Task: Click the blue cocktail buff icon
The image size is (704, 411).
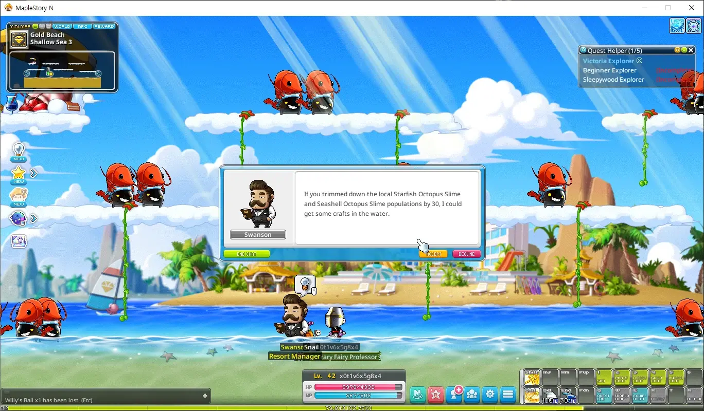Action: (11, 104)
